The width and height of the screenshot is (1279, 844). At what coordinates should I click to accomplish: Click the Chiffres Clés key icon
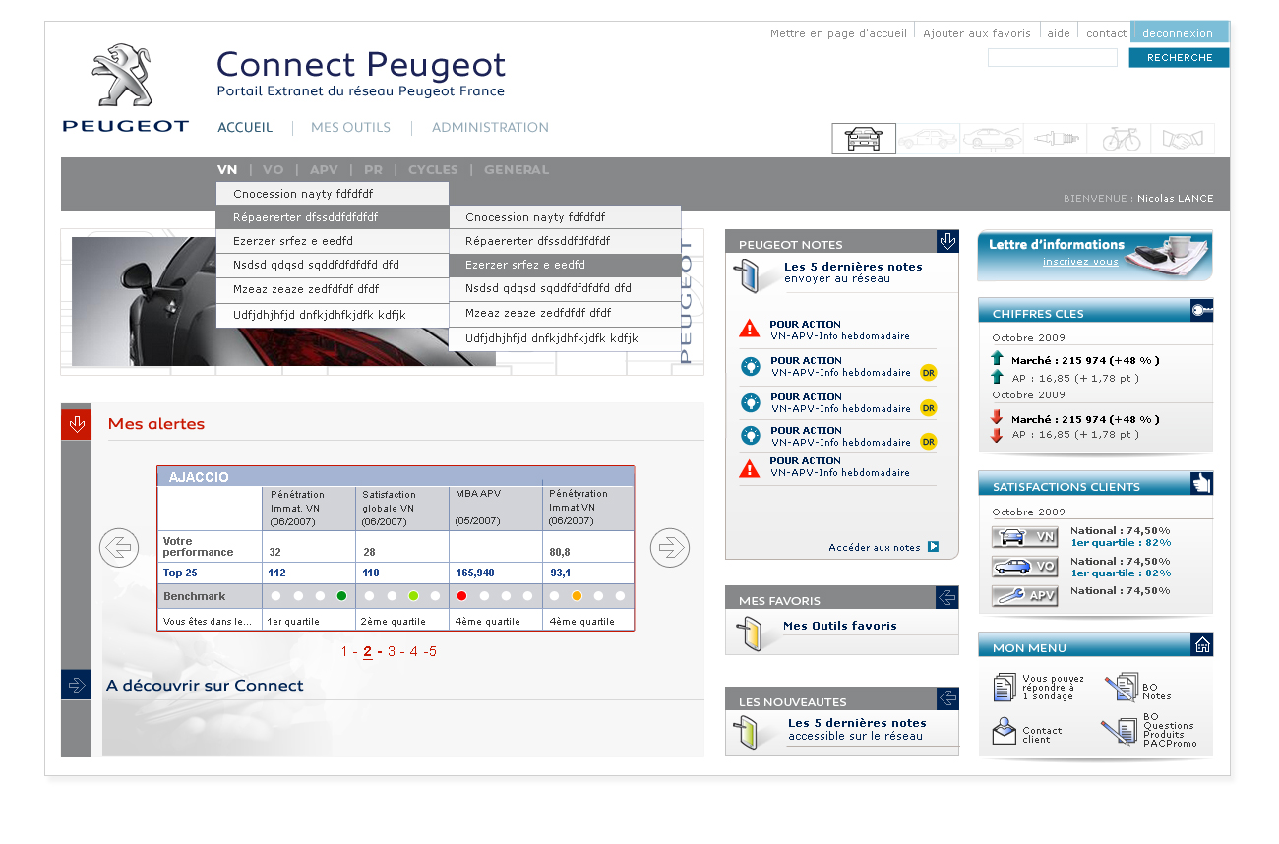(1201, 310)
